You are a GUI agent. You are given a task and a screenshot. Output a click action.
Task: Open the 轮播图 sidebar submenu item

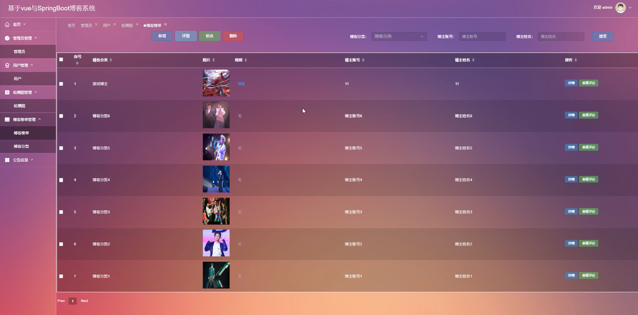tap(28, 106)
